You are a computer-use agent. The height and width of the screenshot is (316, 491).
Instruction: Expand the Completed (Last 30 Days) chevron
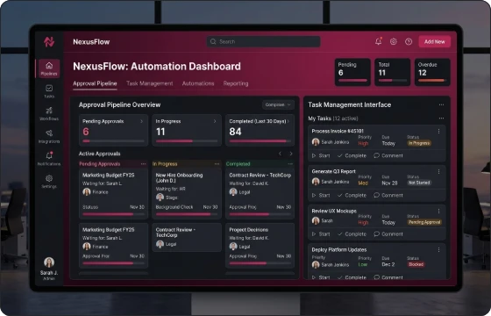(288, 121)
